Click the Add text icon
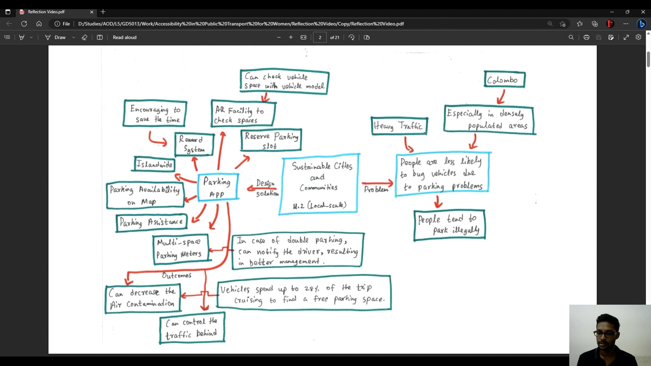 [x=100, y=37]
